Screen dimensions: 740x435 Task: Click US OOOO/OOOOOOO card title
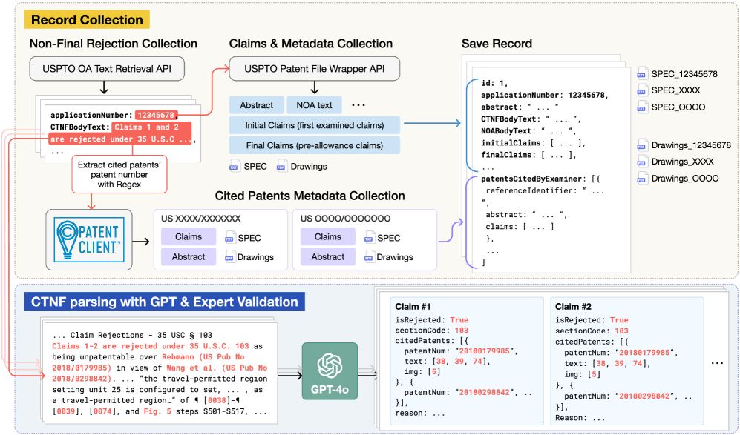click(x=345, y=218)
